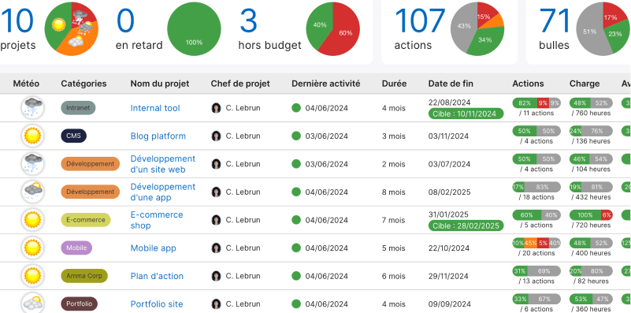Click the sunny weather icon for Blog platform
The width and height of the screenshot is (631, 313).
32,136
